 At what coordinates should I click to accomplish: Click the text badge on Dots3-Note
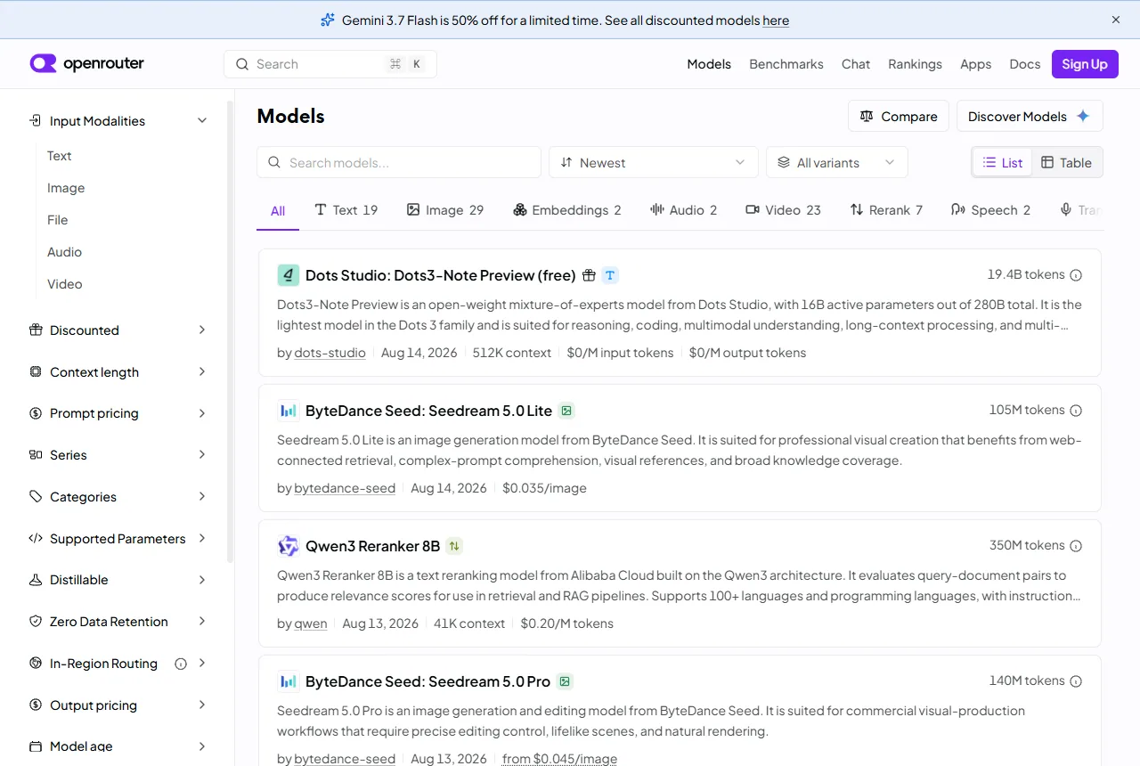click(x=610, y=275)
